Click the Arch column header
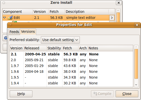141x100 pixels. tap(83, 48)
